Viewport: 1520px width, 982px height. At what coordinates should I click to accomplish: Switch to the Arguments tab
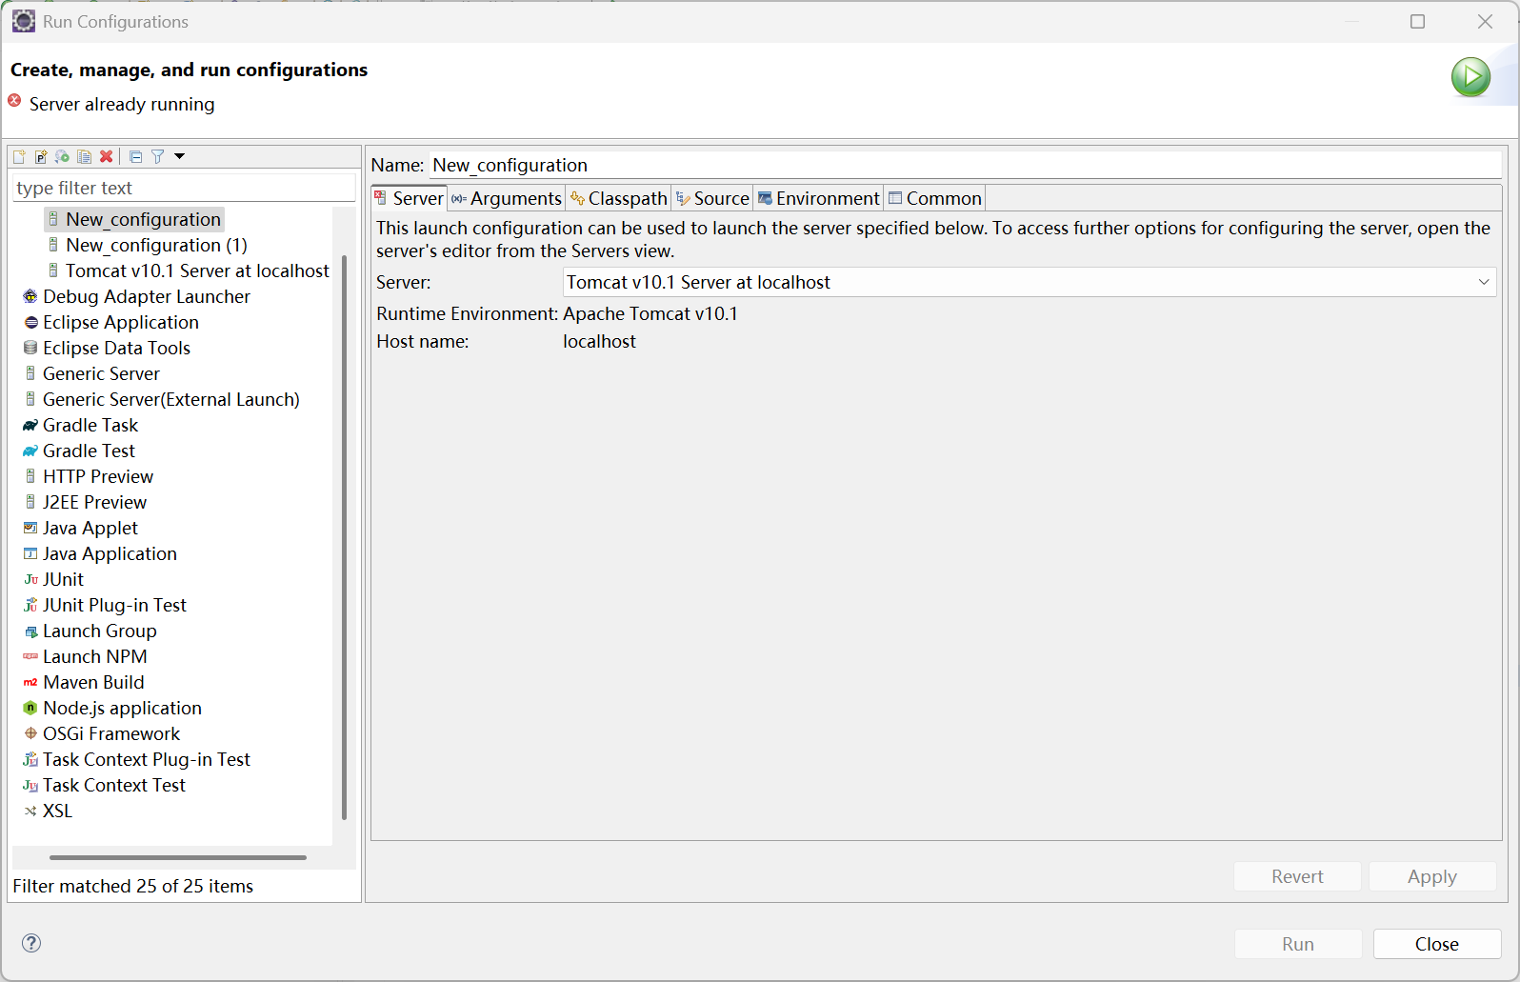click(x=507, y=198)
